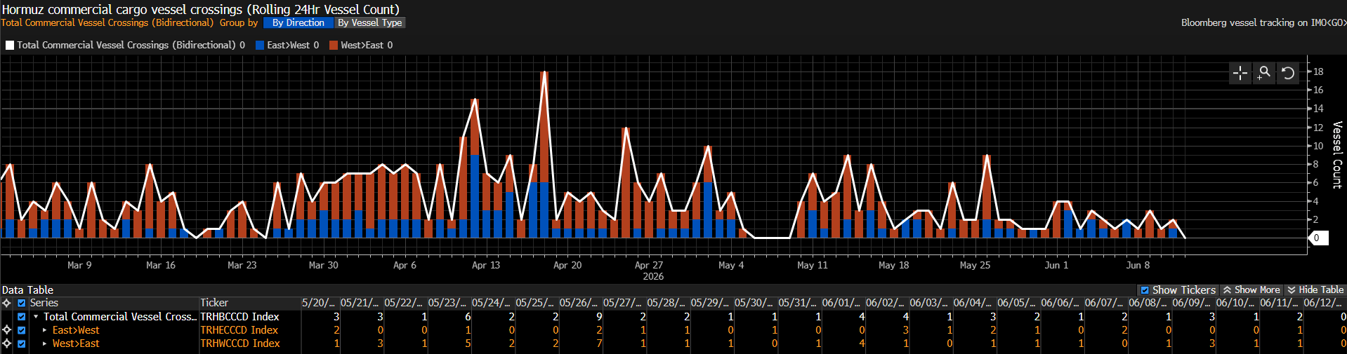
Task: Uncheck the East>West series checkbox
Action: coord(21,330)
